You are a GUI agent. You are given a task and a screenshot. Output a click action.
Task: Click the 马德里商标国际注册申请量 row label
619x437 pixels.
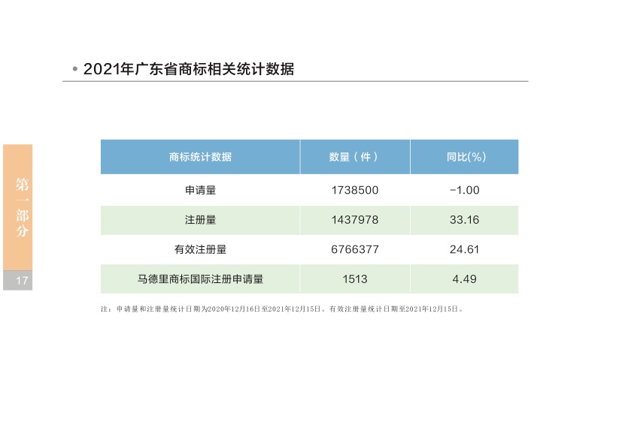click(x=200, y=279)
